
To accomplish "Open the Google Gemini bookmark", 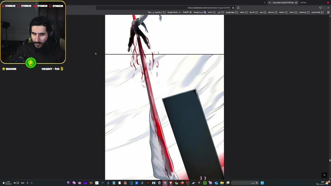I will 174,12.
